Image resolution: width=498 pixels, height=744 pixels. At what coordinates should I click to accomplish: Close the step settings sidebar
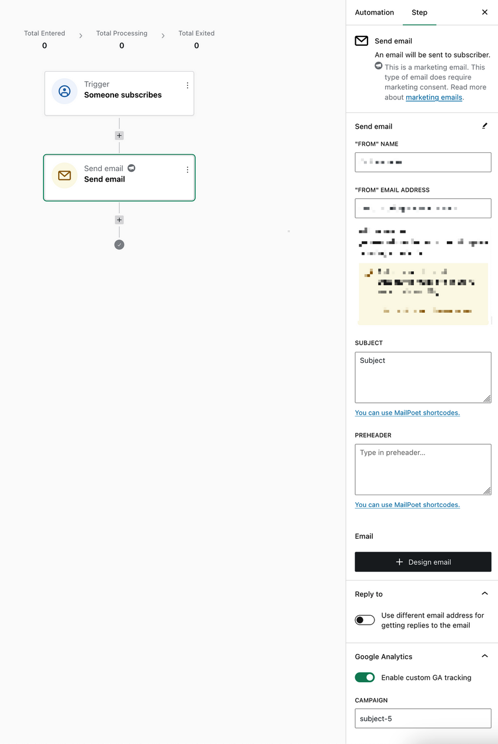pyautogui.click(x=484, y=12)
